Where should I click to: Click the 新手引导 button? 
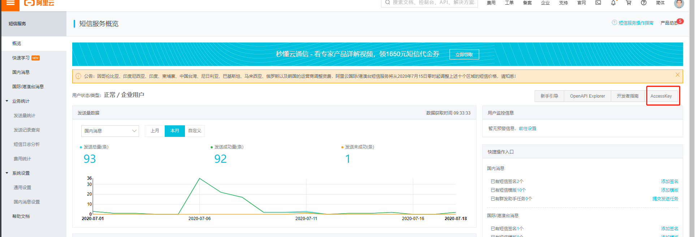point(549,96)
